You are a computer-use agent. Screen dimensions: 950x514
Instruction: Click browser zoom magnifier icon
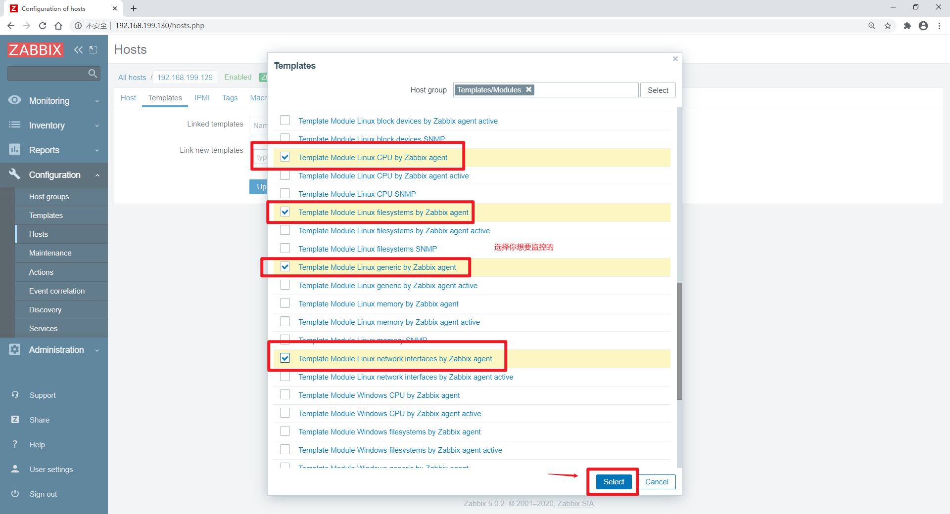pos(872,26)
